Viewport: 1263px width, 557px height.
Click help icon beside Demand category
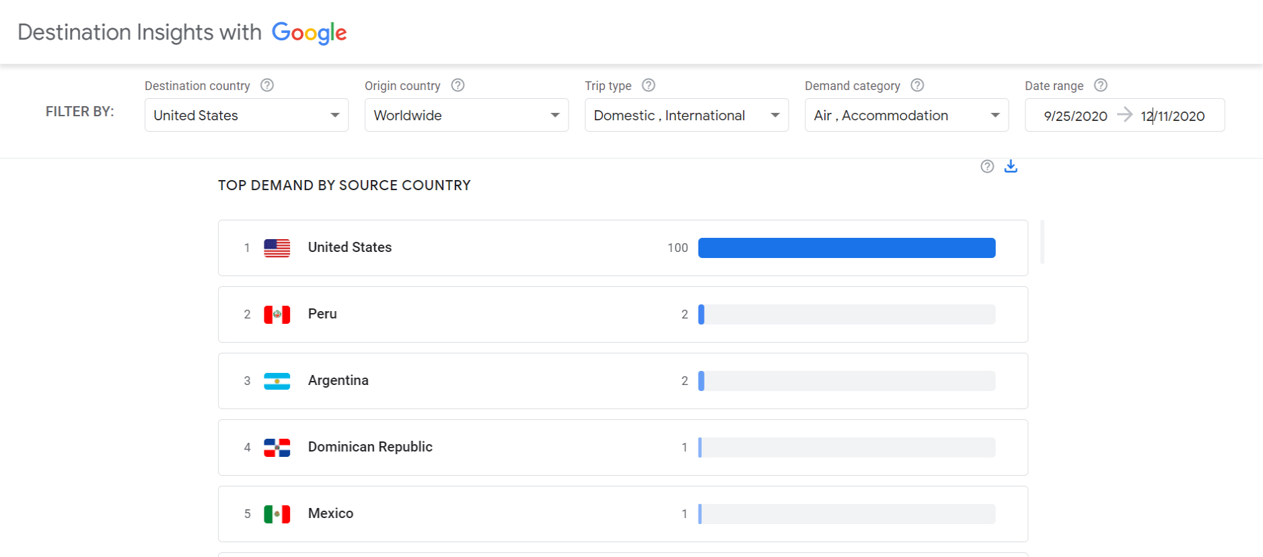click(x=917, y=85)
